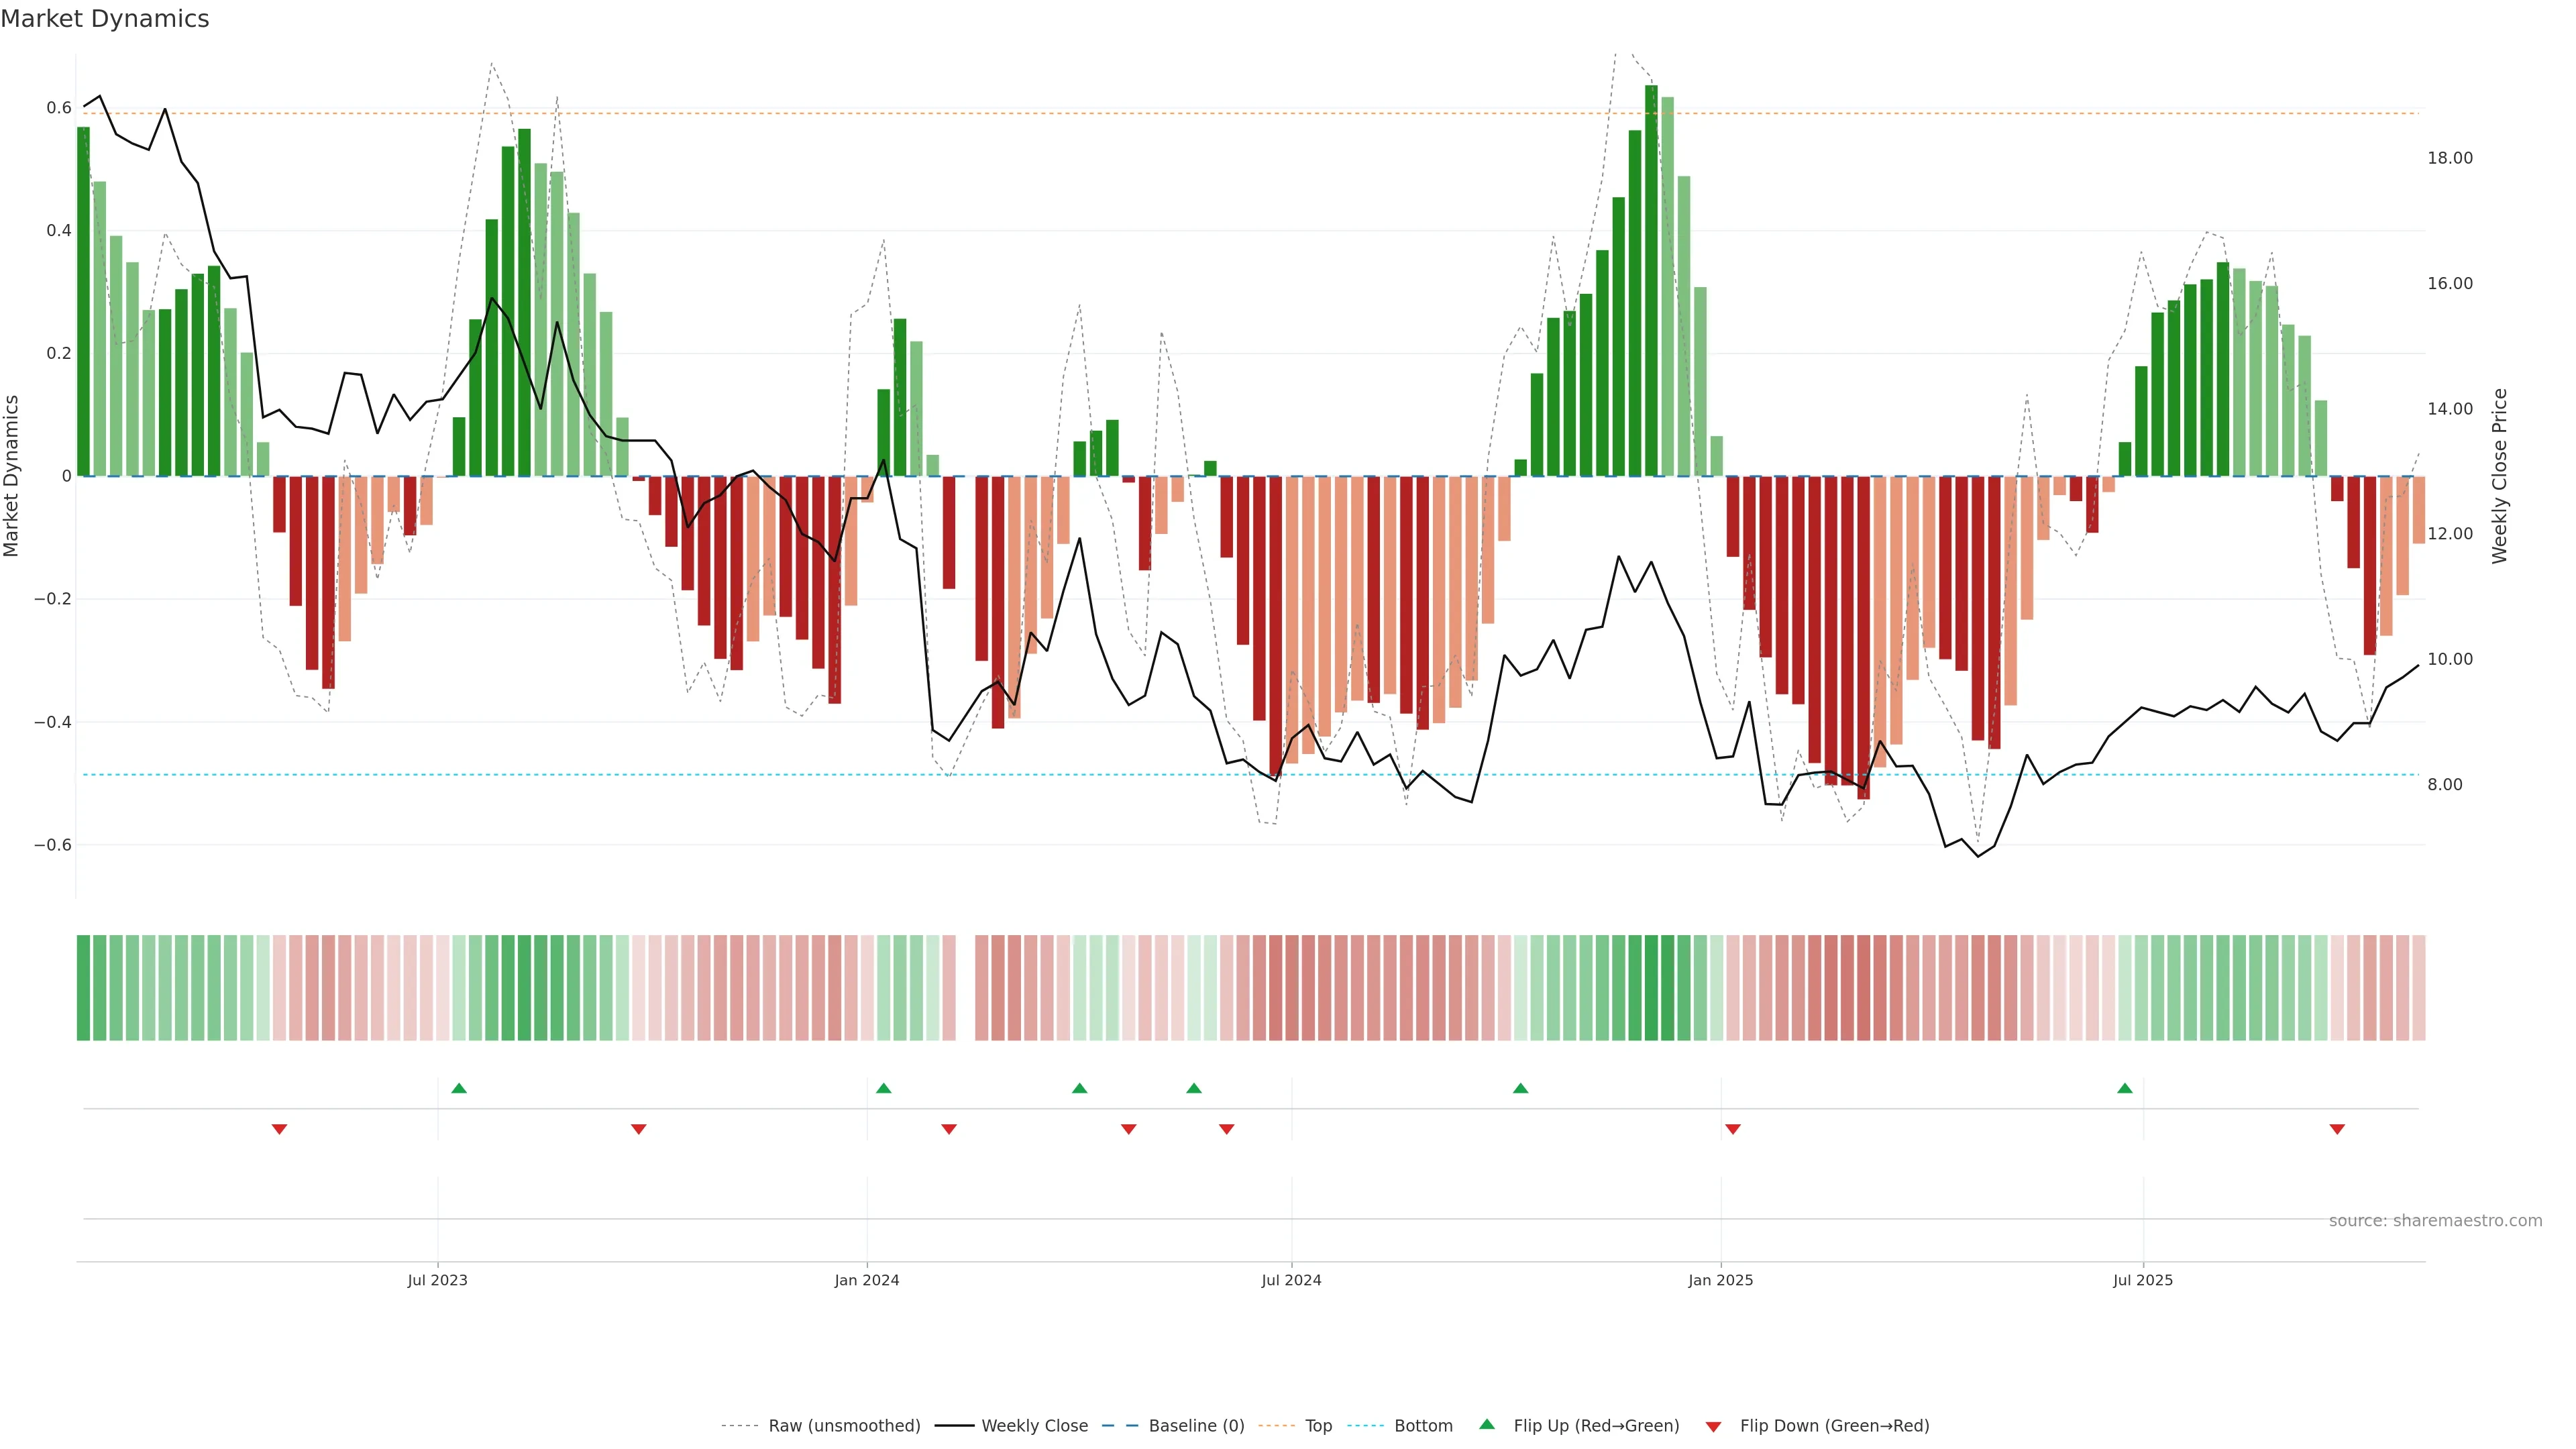This screenshot has height=1449, width=2576.
Task: Click the green flip-up marker near Jan 2024
Action: pos(883,1088)
